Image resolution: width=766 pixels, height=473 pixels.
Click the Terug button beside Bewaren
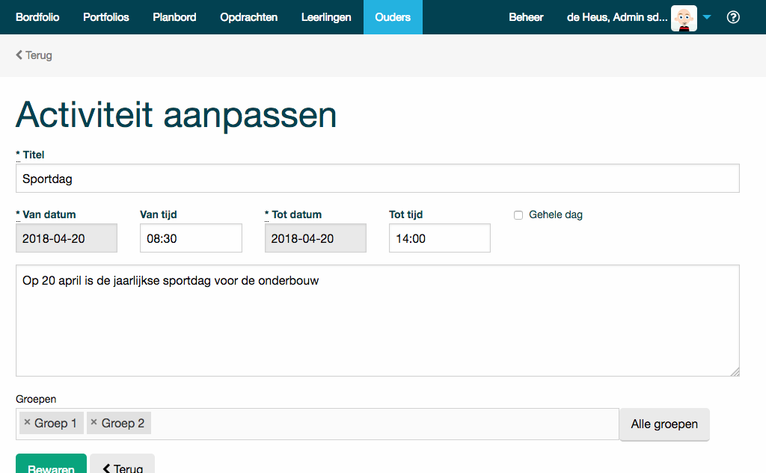122,464
